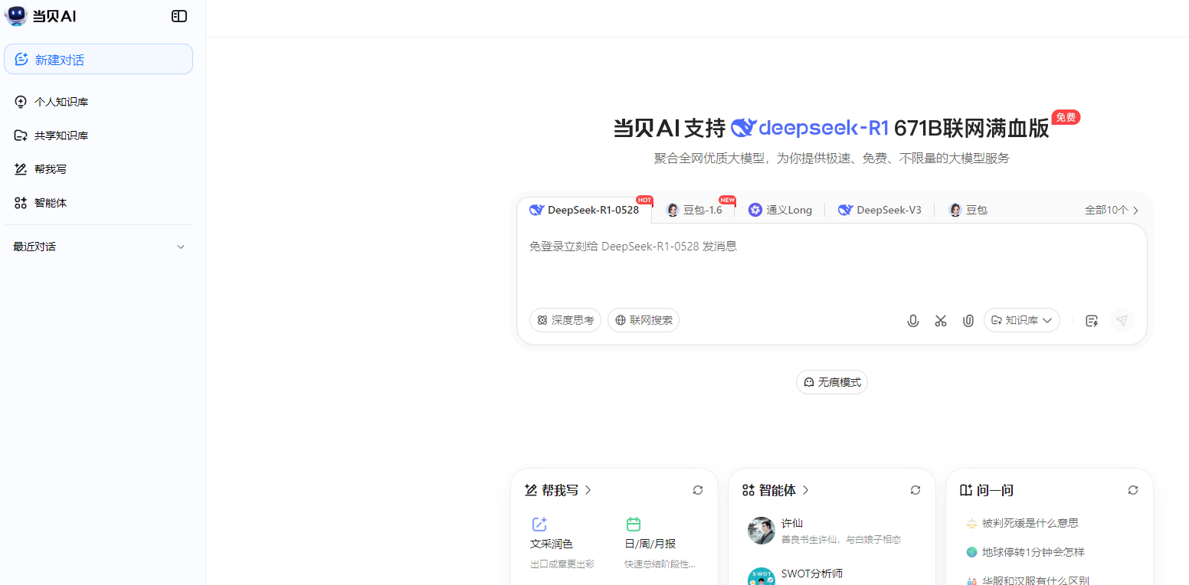Collapse the 最近对话 section chevron
The image size is (1189, 585).
181,247
